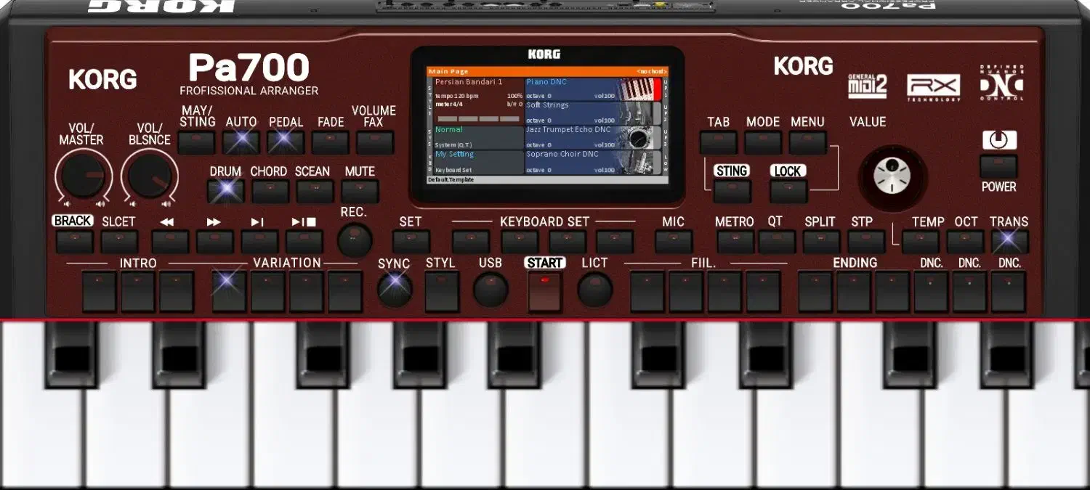1090x490 pixels.
Task: Click the round REC. button
Action: click(x=354, y=240)
